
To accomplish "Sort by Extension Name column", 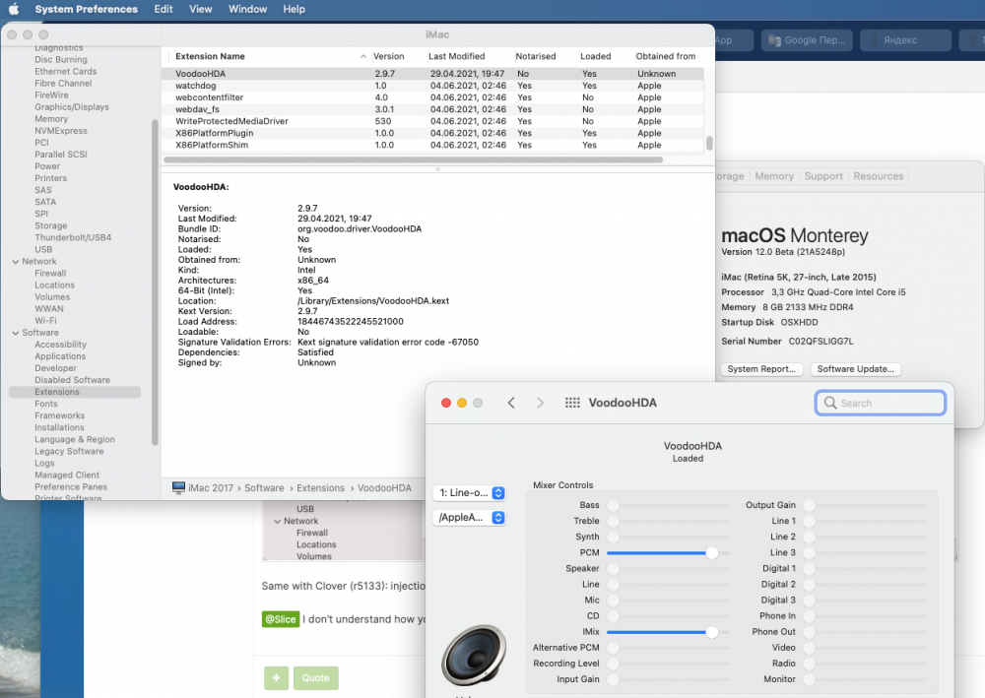I will point(210,56).
